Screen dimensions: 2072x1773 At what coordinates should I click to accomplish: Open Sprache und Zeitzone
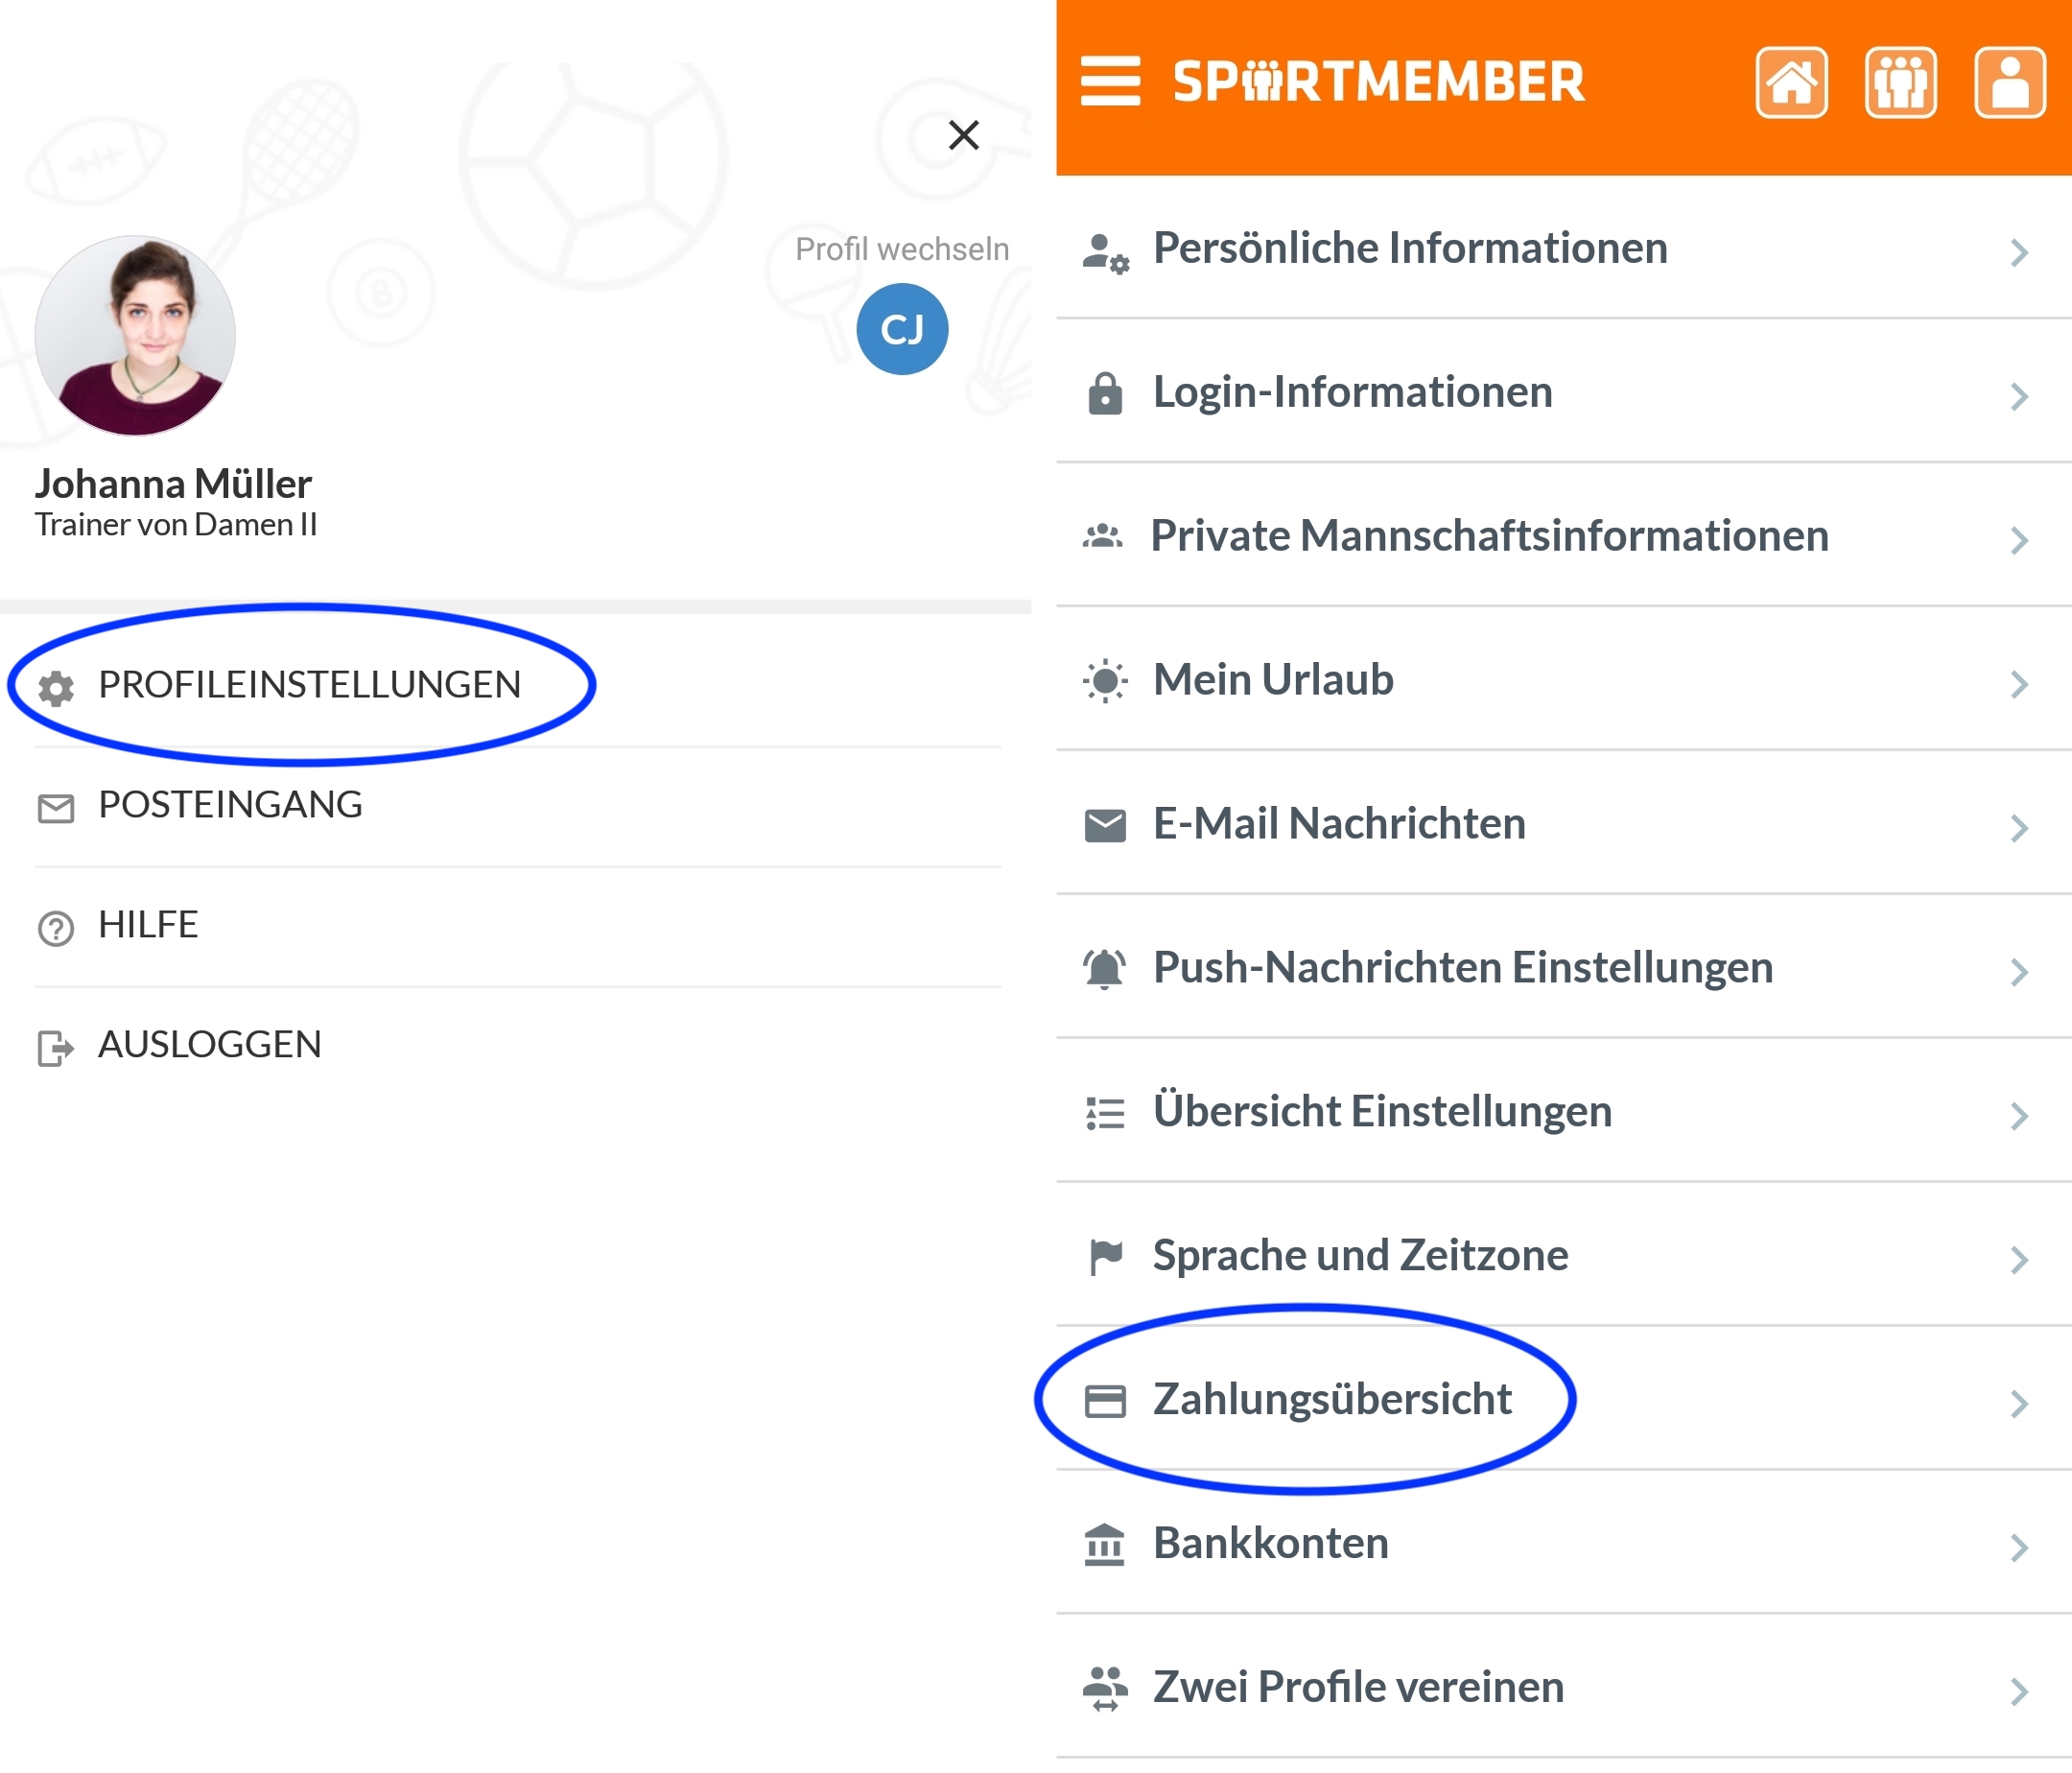coord(1564,1255)
